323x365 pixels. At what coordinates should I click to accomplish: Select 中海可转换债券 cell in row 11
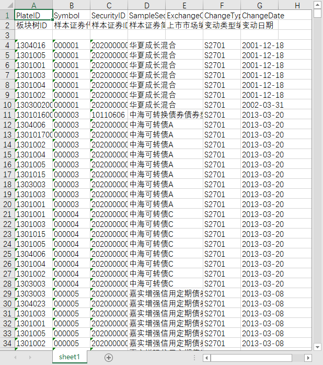147,115
